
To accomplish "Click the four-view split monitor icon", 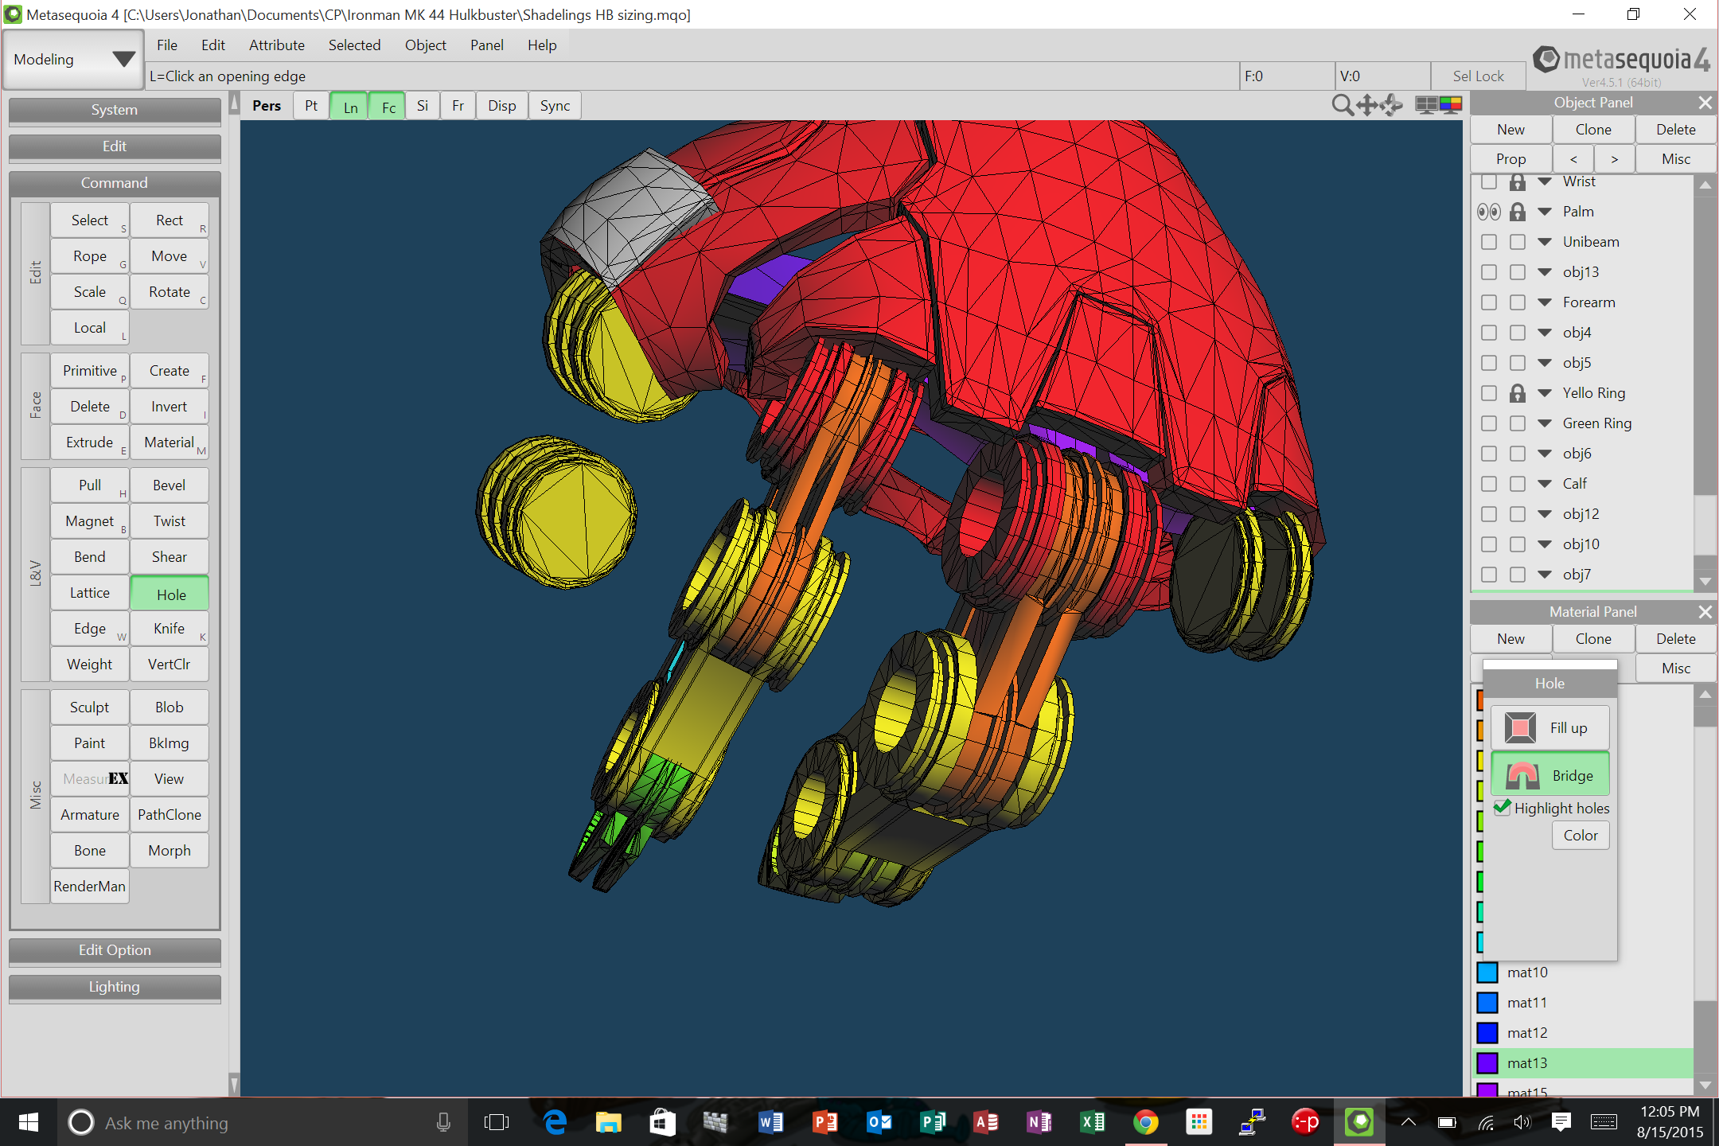I will (x=1426, y=105).
